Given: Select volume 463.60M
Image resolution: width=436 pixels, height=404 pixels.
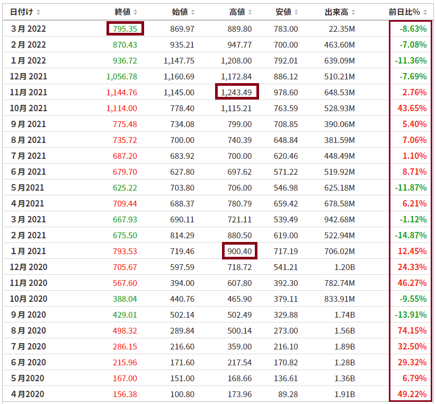Looking at the screenshot, I should point(340,44).
